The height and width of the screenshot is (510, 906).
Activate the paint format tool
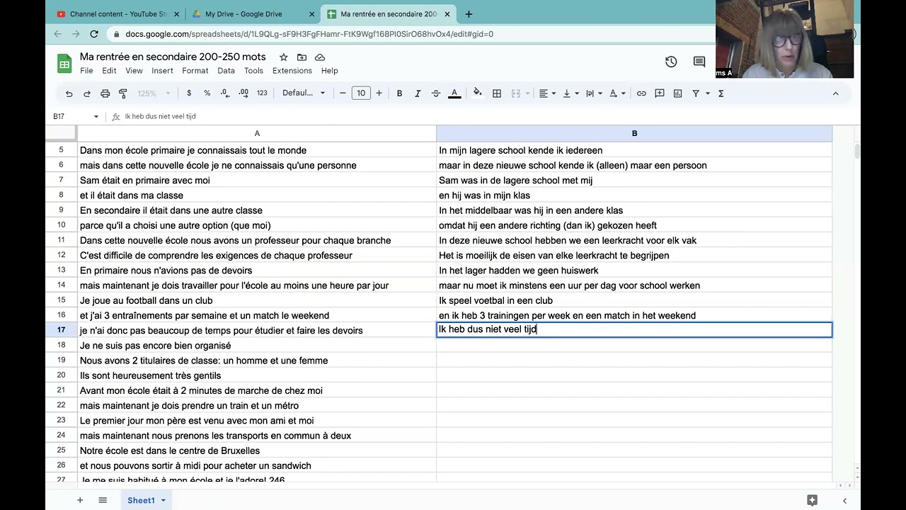tap(123, 93)
